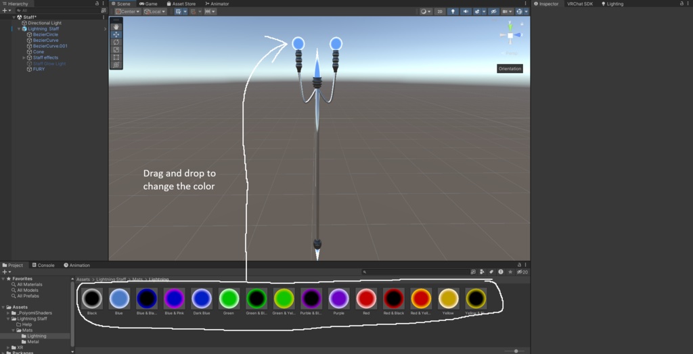Open the Hierarchy panel three-dot menu
Viewport: 693px width, 354px height.
pos(104,3)
